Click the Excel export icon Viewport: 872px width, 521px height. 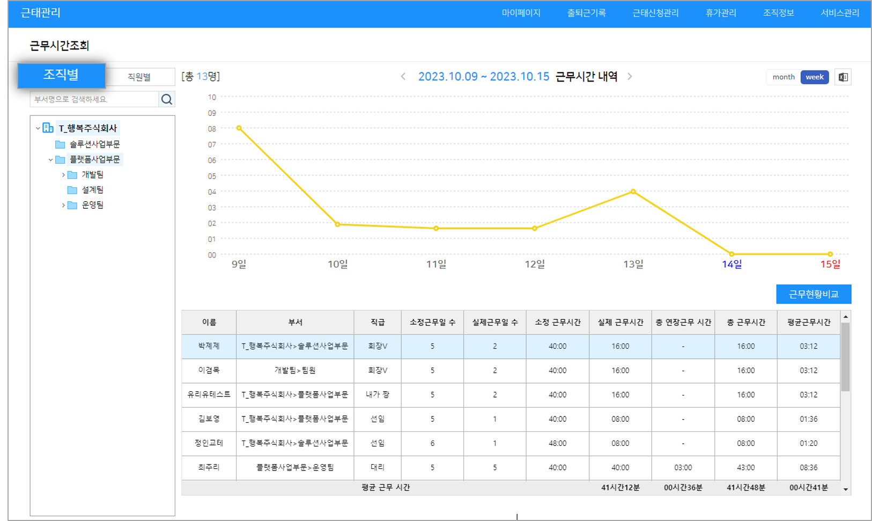(843, 77)
